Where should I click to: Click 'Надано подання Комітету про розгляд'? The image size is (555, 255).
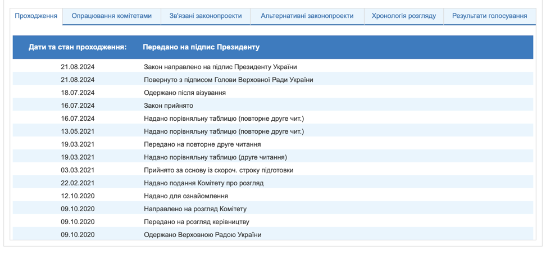coord(203,183)
